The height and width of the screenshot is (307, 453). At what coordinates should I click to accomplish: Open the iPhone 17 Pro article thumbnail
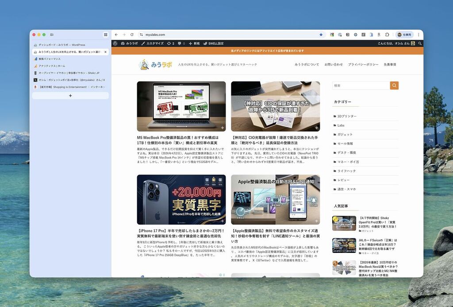181,199
